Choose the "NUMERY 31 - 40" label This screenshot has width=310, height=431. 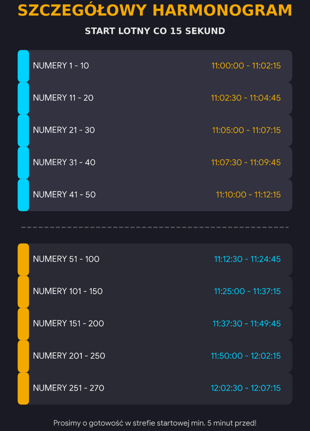(x=64, y=162)
